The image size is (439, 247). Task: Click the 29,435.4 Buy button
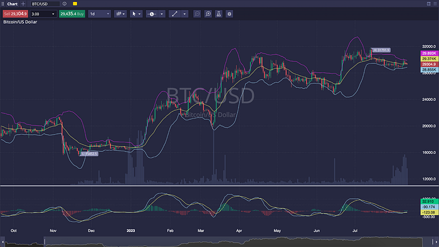(x=72, y=14)
